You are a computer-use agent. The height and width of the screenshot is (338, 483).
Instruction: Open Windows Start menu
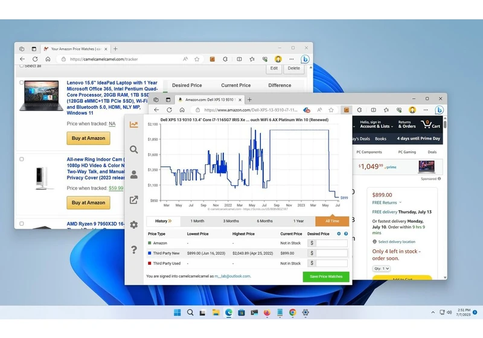pos(178,313)
